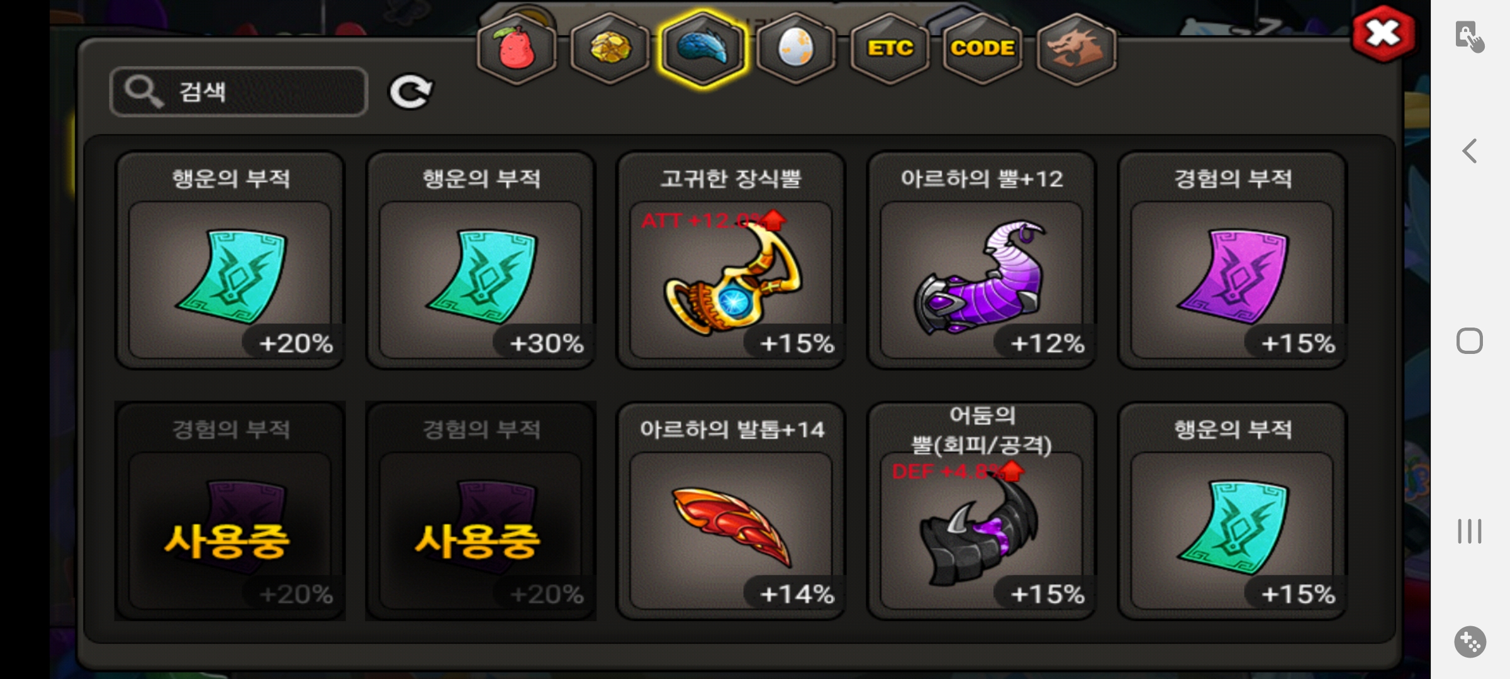
Task: Select the 고귀한 장식뿔 golden horn item
Action: [731, 260]
